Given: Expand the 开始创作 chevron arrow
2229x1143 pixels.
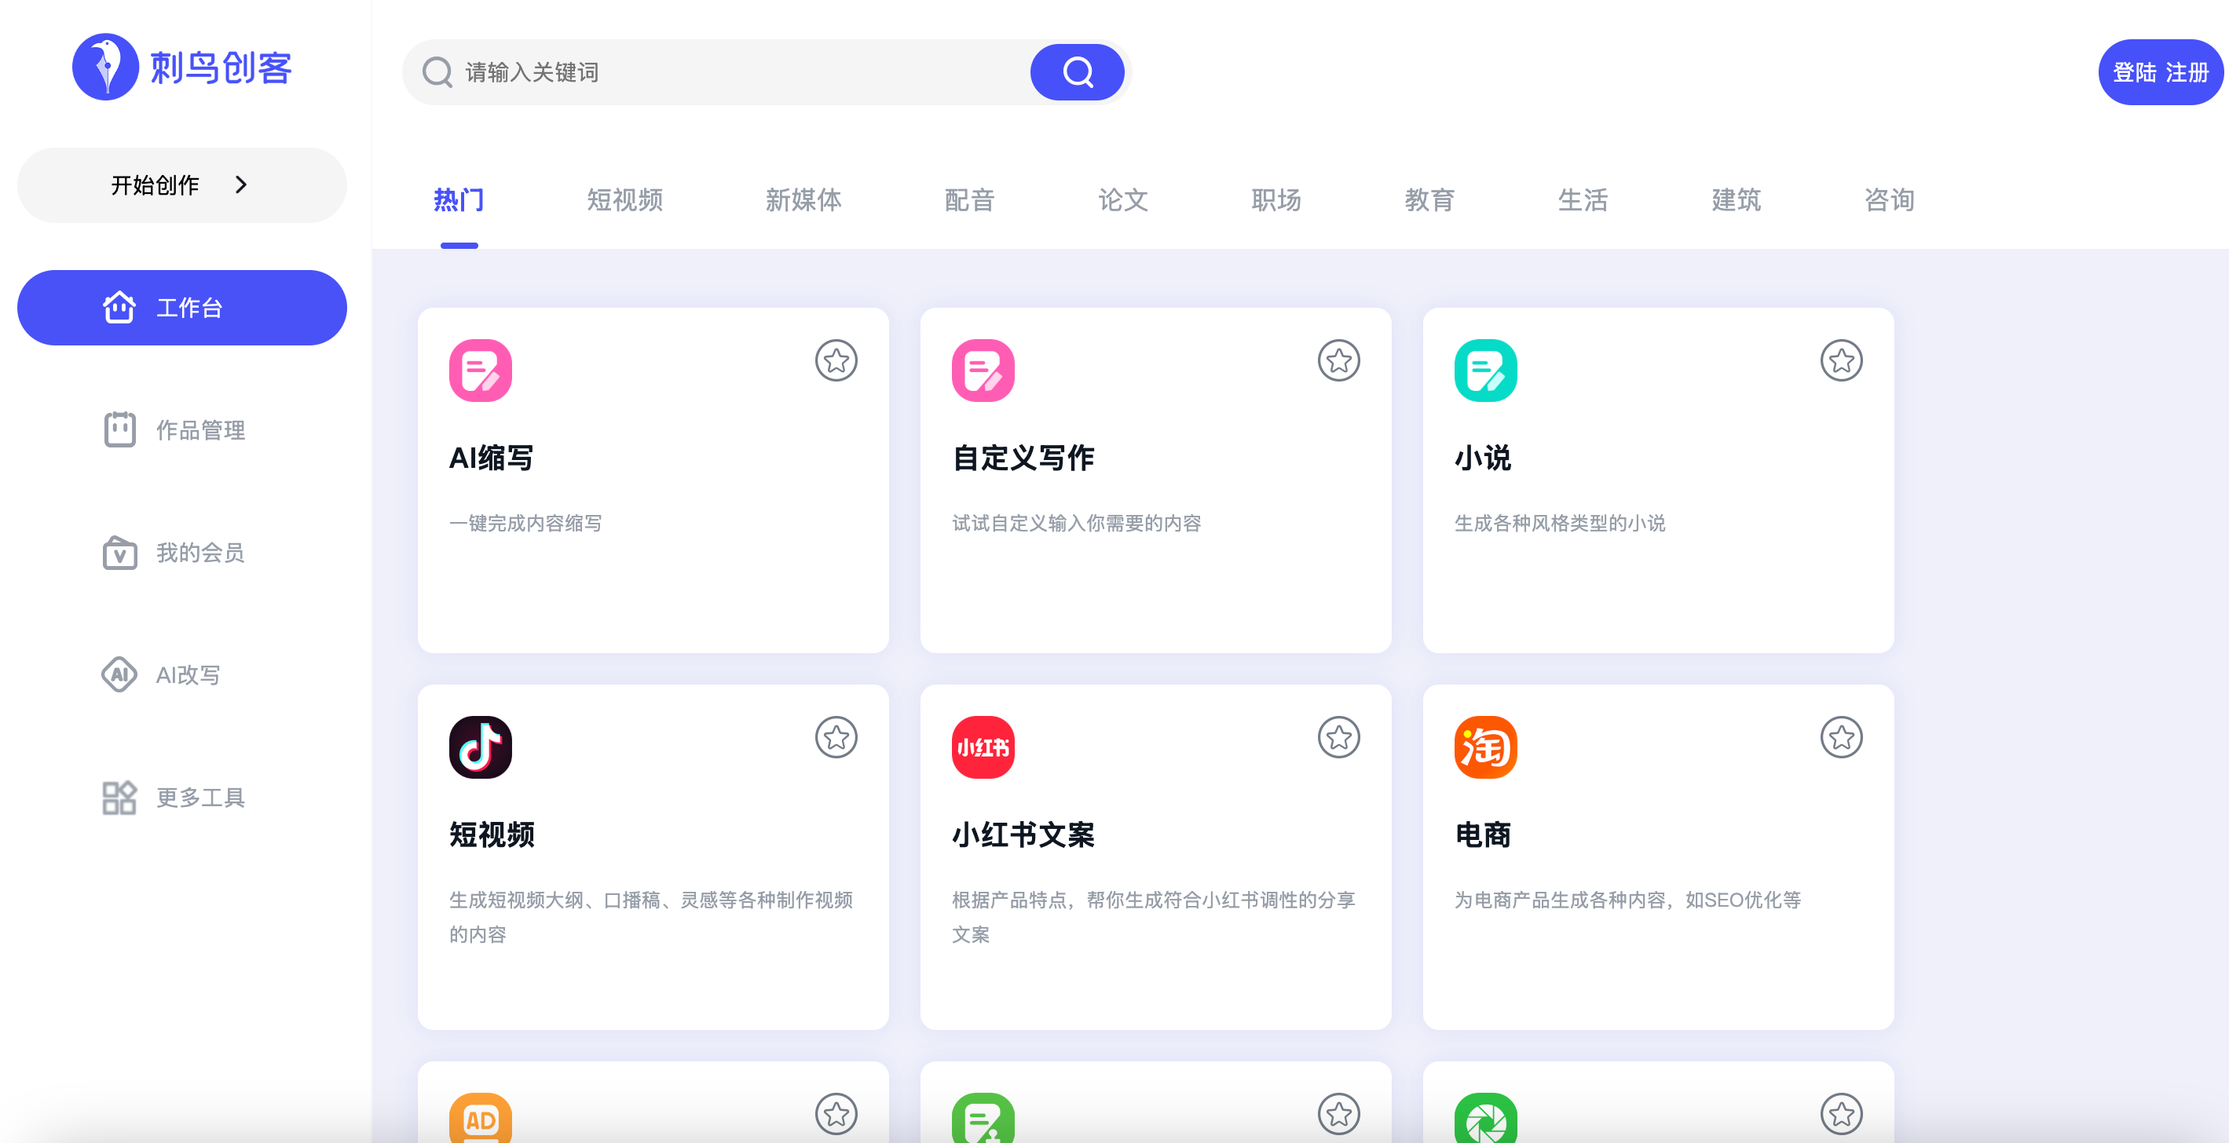Looking at the screenshot, I should tap(241, 184).
